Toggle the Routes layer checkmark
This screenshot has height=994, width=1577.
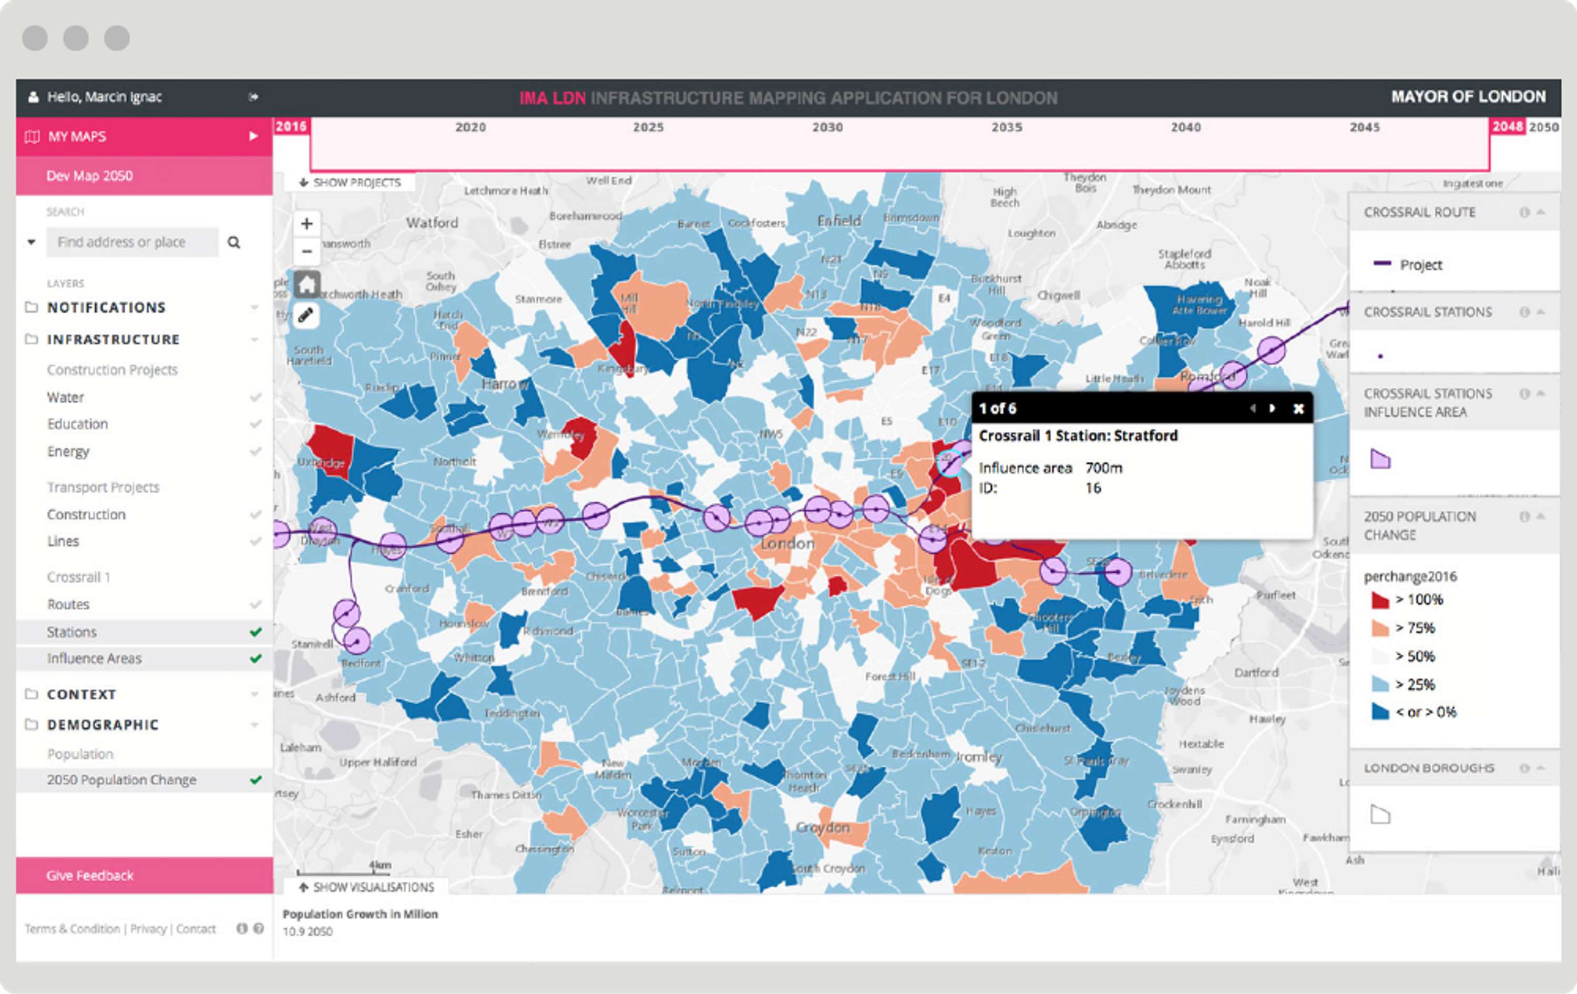pos(255,604)
